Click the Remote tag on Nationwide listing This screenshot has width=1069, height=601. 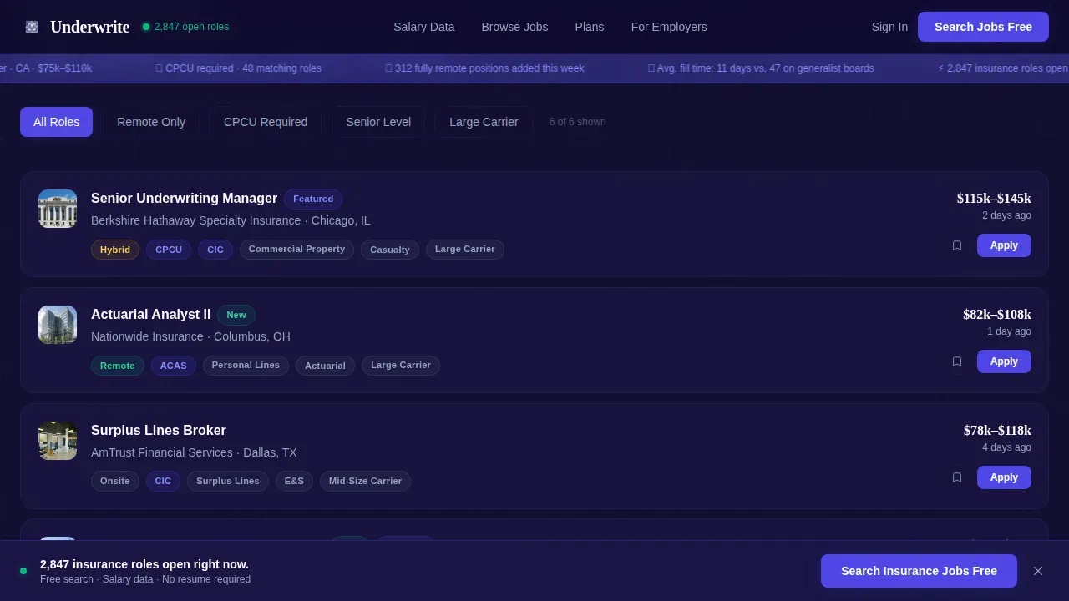[118, 366]
